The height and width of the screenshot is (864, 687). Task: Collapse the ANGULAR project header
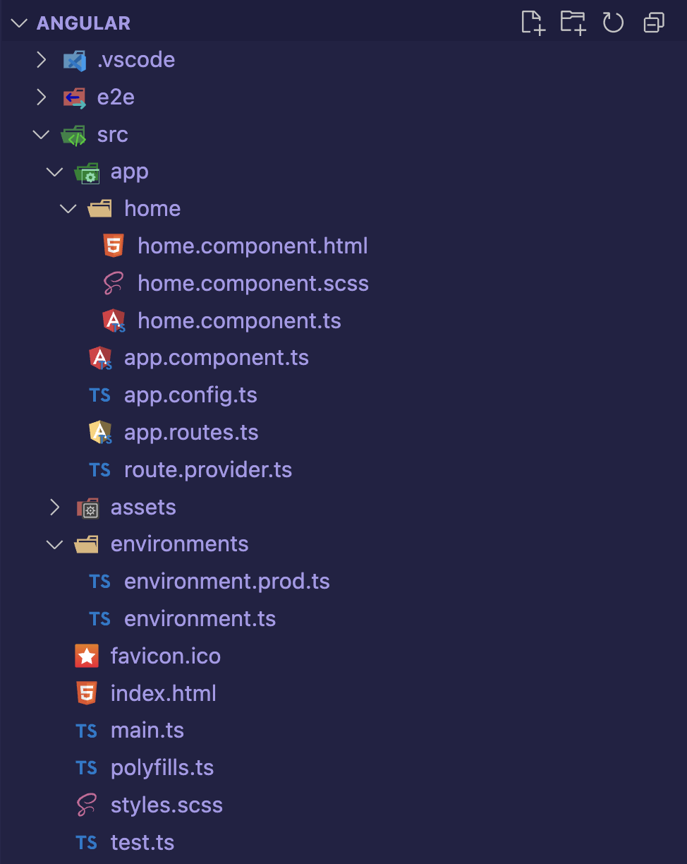18,22
